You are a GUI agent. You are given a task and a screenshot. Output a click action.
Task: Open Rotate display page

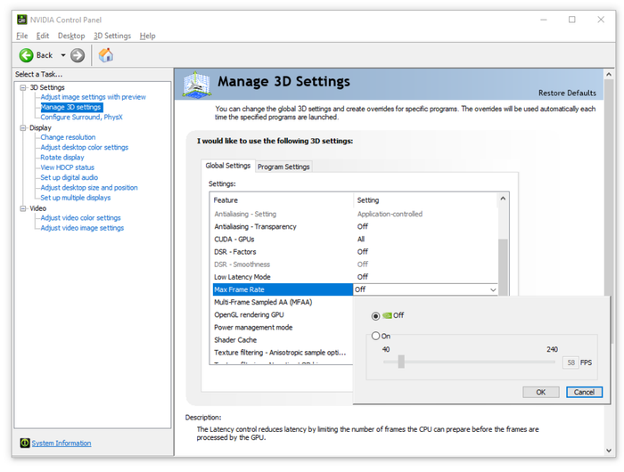click(x=62, y=158)
